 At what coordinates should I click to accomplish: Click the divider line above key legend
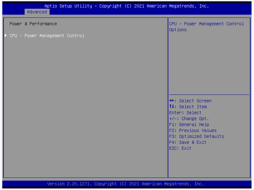point(209,95)
